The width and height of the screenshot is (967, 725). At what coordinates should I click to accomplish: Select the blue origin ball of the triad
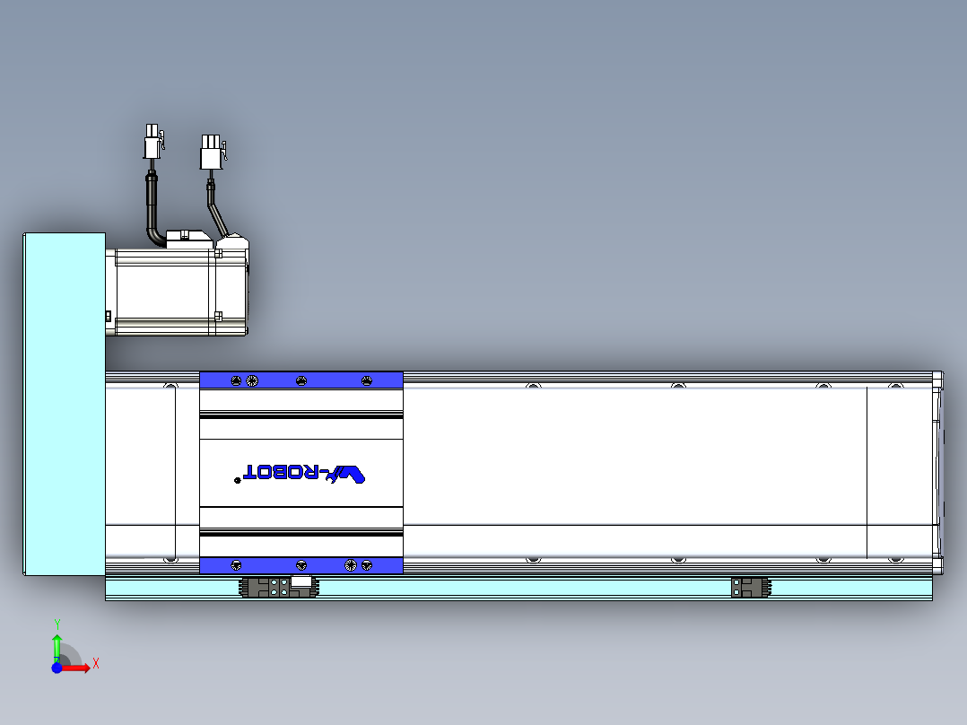(57, 668)
